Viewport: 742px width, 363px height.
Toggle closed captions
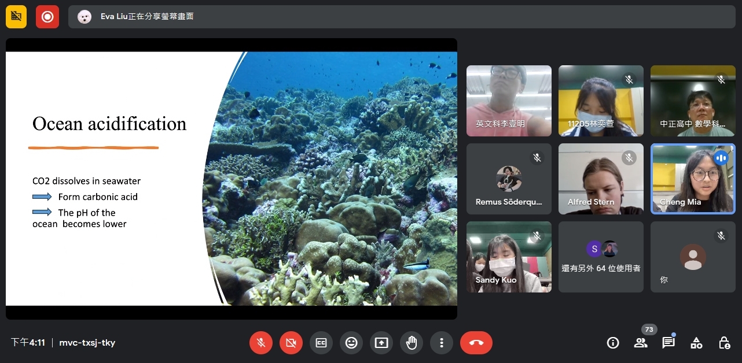coord(321,343)
